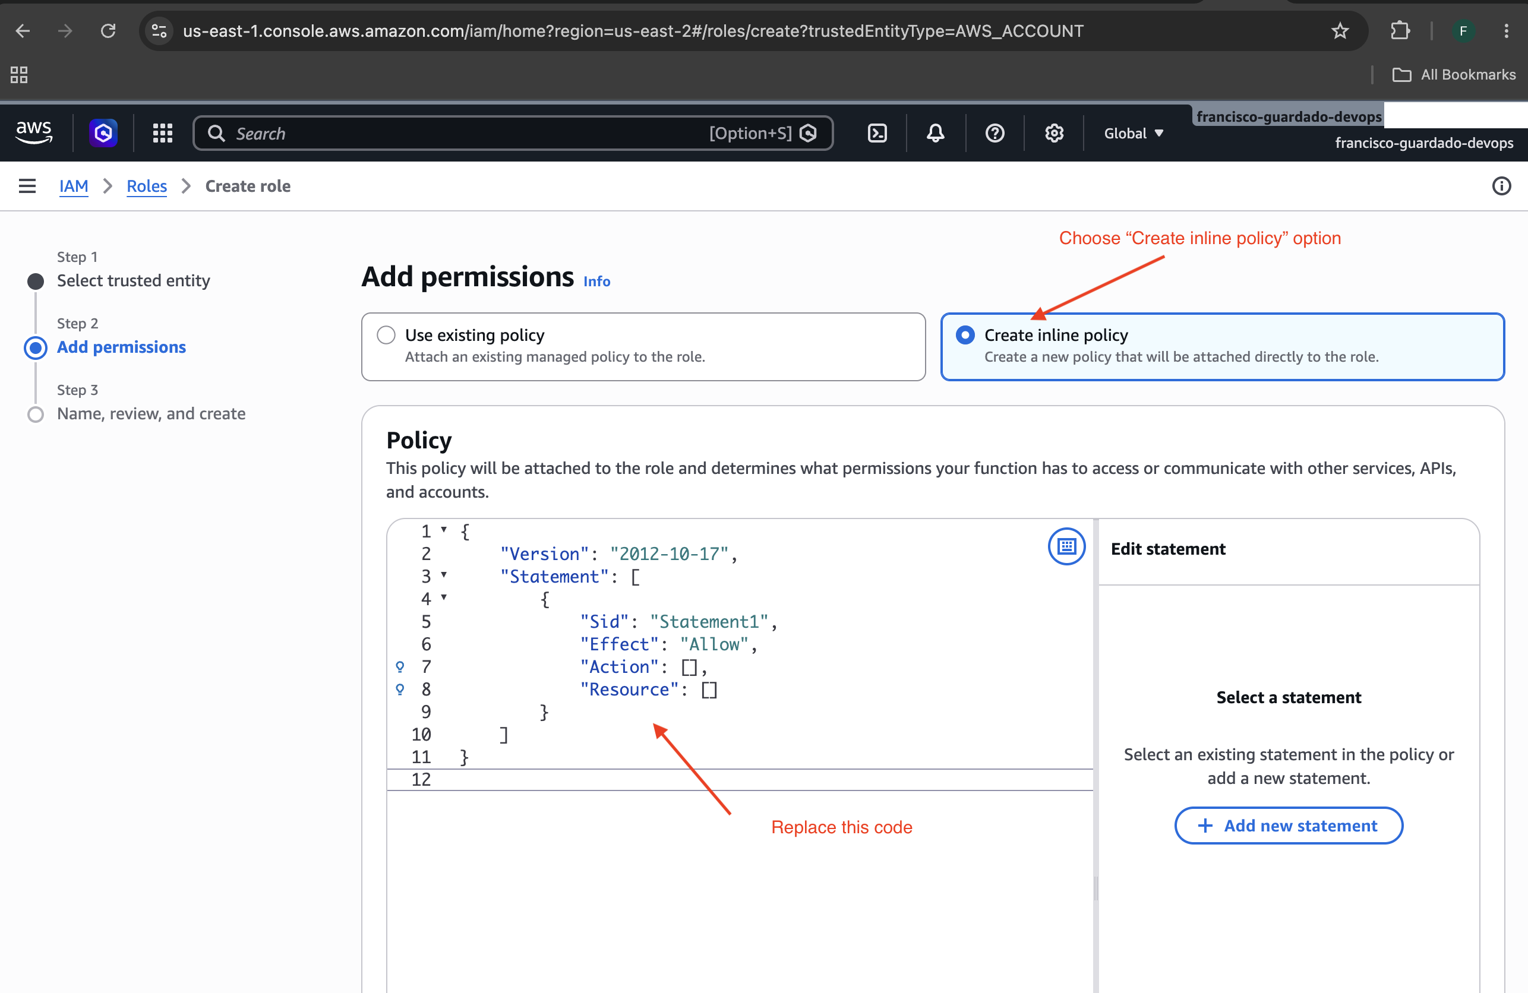Click Step 2 Add permissions
Viewport: 1528px width, 993px height.
point(121,347)
